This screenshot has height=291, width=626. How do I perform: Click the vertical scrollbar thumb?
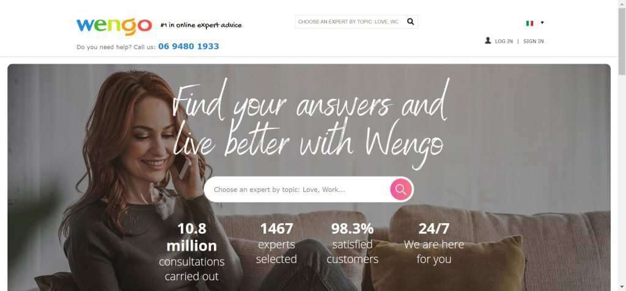pyautogui.click(x=622, y=41)
